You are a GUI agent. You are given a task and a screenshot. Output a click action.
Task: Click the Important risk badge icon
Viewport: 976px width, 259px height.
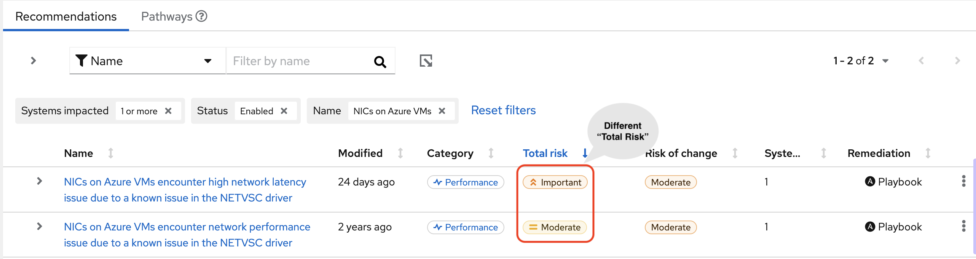click(534, 182)
